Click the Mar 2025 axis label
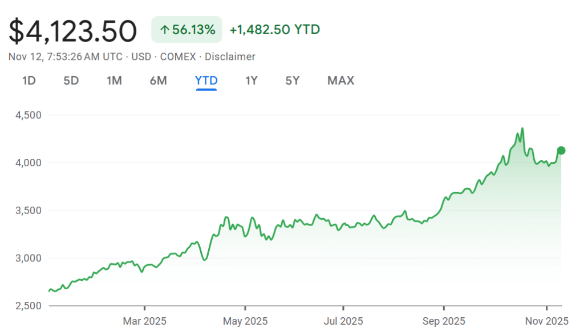This screenshot has height=336, width=584. tap(144, 321)
